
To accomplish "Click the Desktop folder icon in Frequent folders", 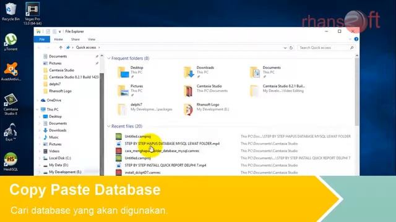I will 123,72.
